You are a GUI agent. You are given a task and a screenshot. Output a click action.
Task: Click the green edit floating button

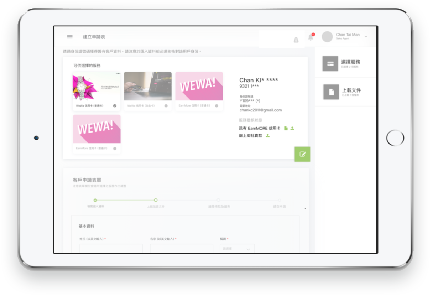(302, 154)
